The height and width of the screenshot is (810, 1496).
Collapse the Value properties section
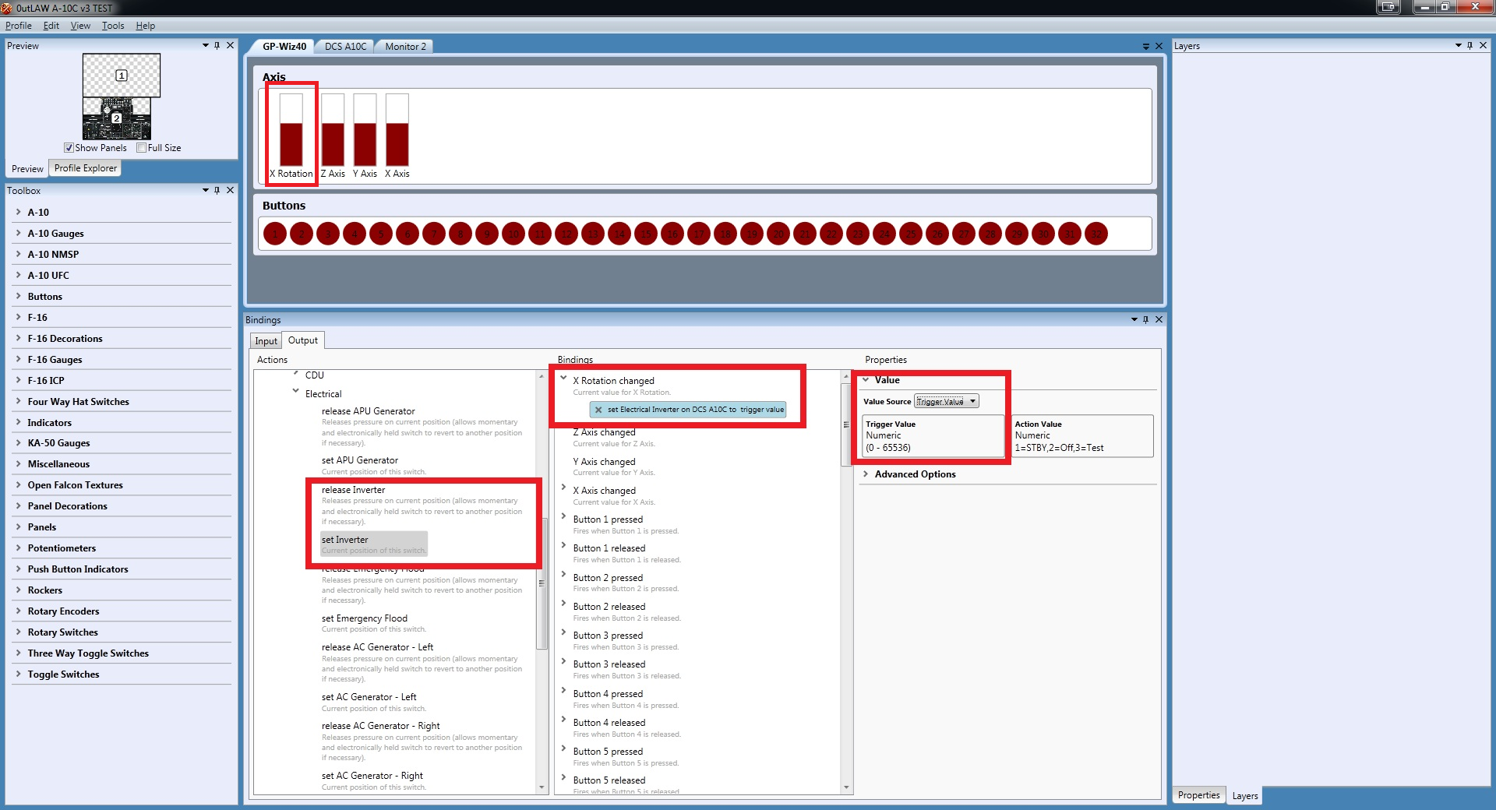pos(866,379)
